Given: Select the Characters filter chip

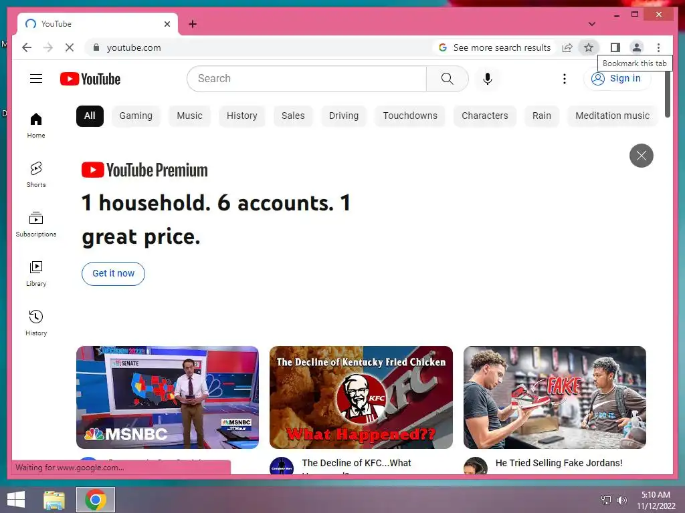Looking at the screenshot, I should pos(484,116).
